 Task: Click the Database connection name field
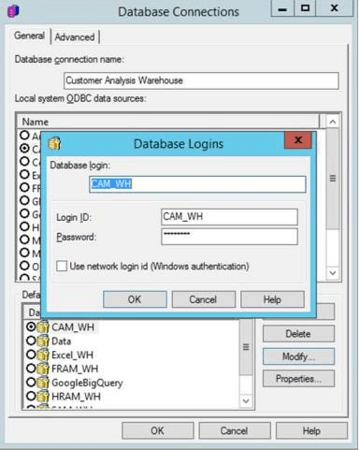click(201, 80)
